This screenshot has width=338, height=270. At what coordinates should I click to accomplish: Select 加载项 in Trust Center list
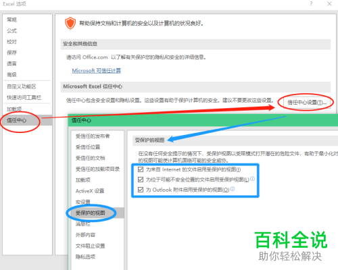tap(83, 180)
